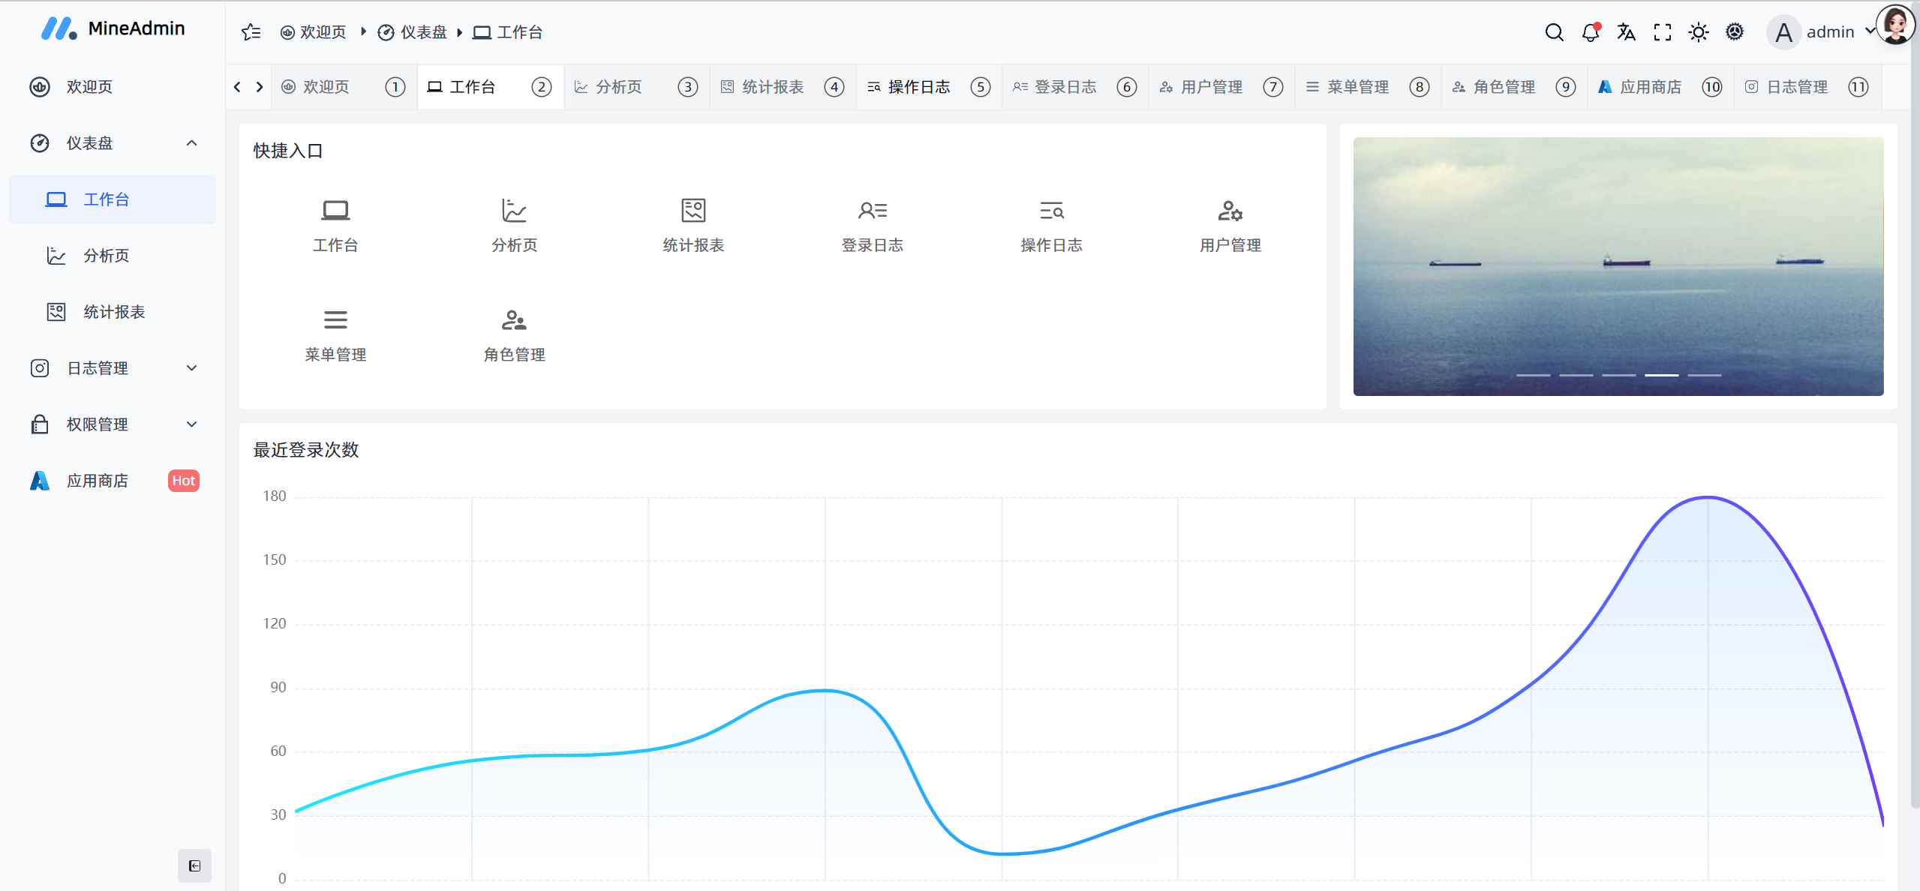Open 用户管理 from quick entries
The image size is (1920, 891).
pyautogui.click(x=1230, y=223)
